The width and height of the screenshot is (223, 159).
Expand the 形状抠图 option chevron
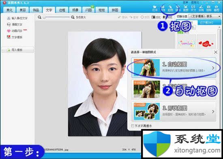[213, 111]
